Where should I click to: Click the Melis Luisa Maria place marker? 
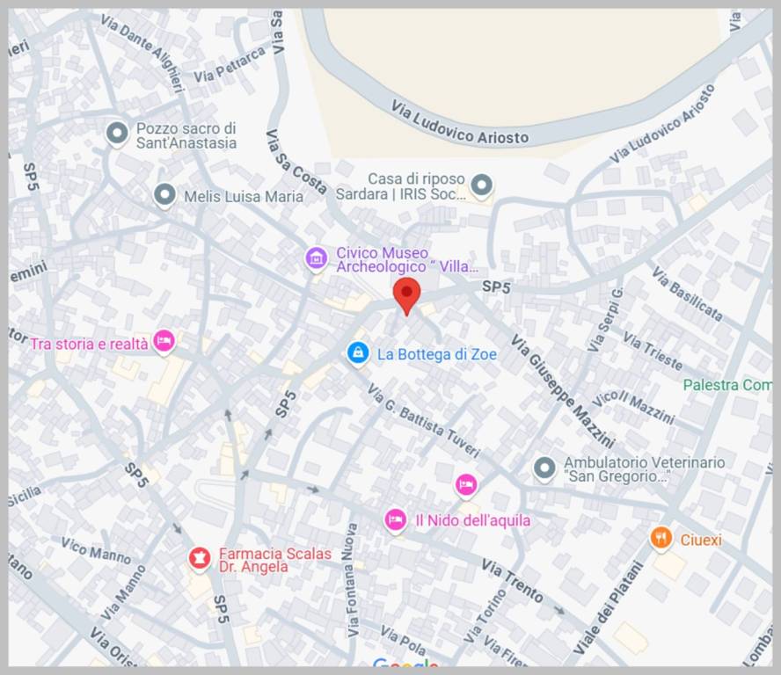[x=164, y=196]
